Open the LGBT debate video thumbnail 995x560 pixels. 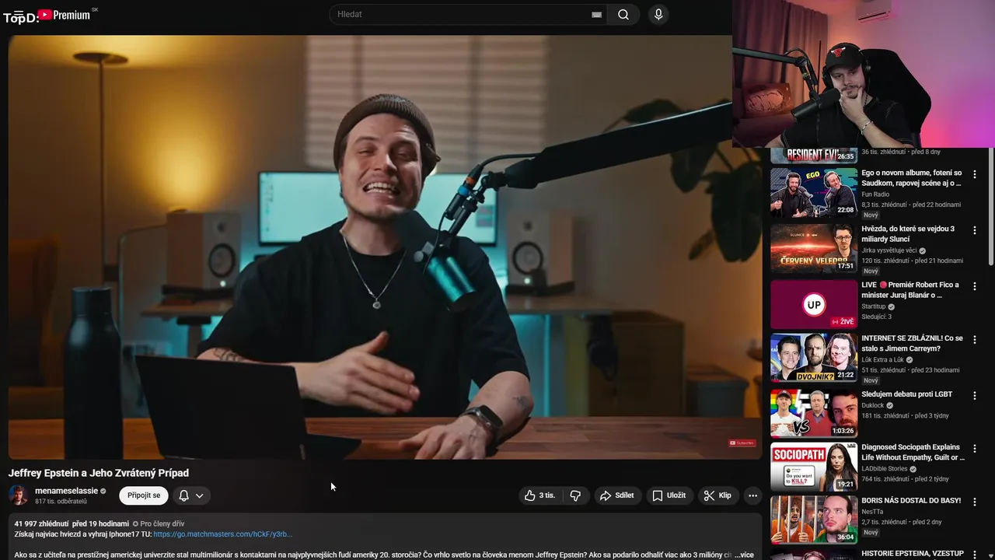814,413
